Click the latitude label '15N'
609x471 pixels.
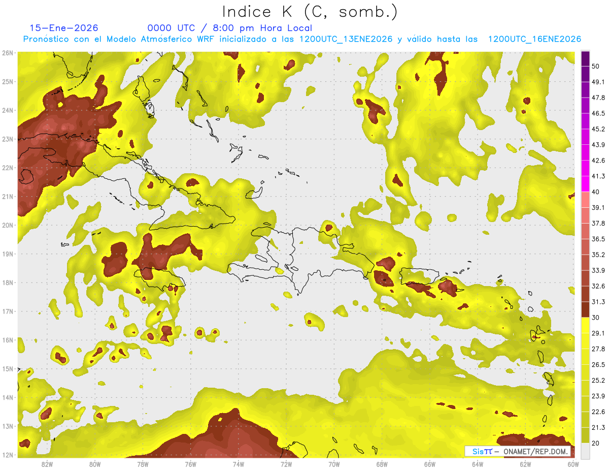pyautogui.click(x=7, y=368)
